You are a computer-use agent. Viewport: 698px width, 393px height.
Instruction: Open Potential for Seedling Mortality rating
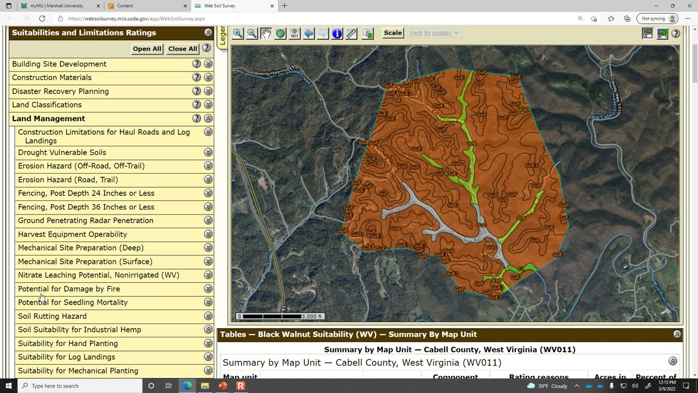point(73,302)
